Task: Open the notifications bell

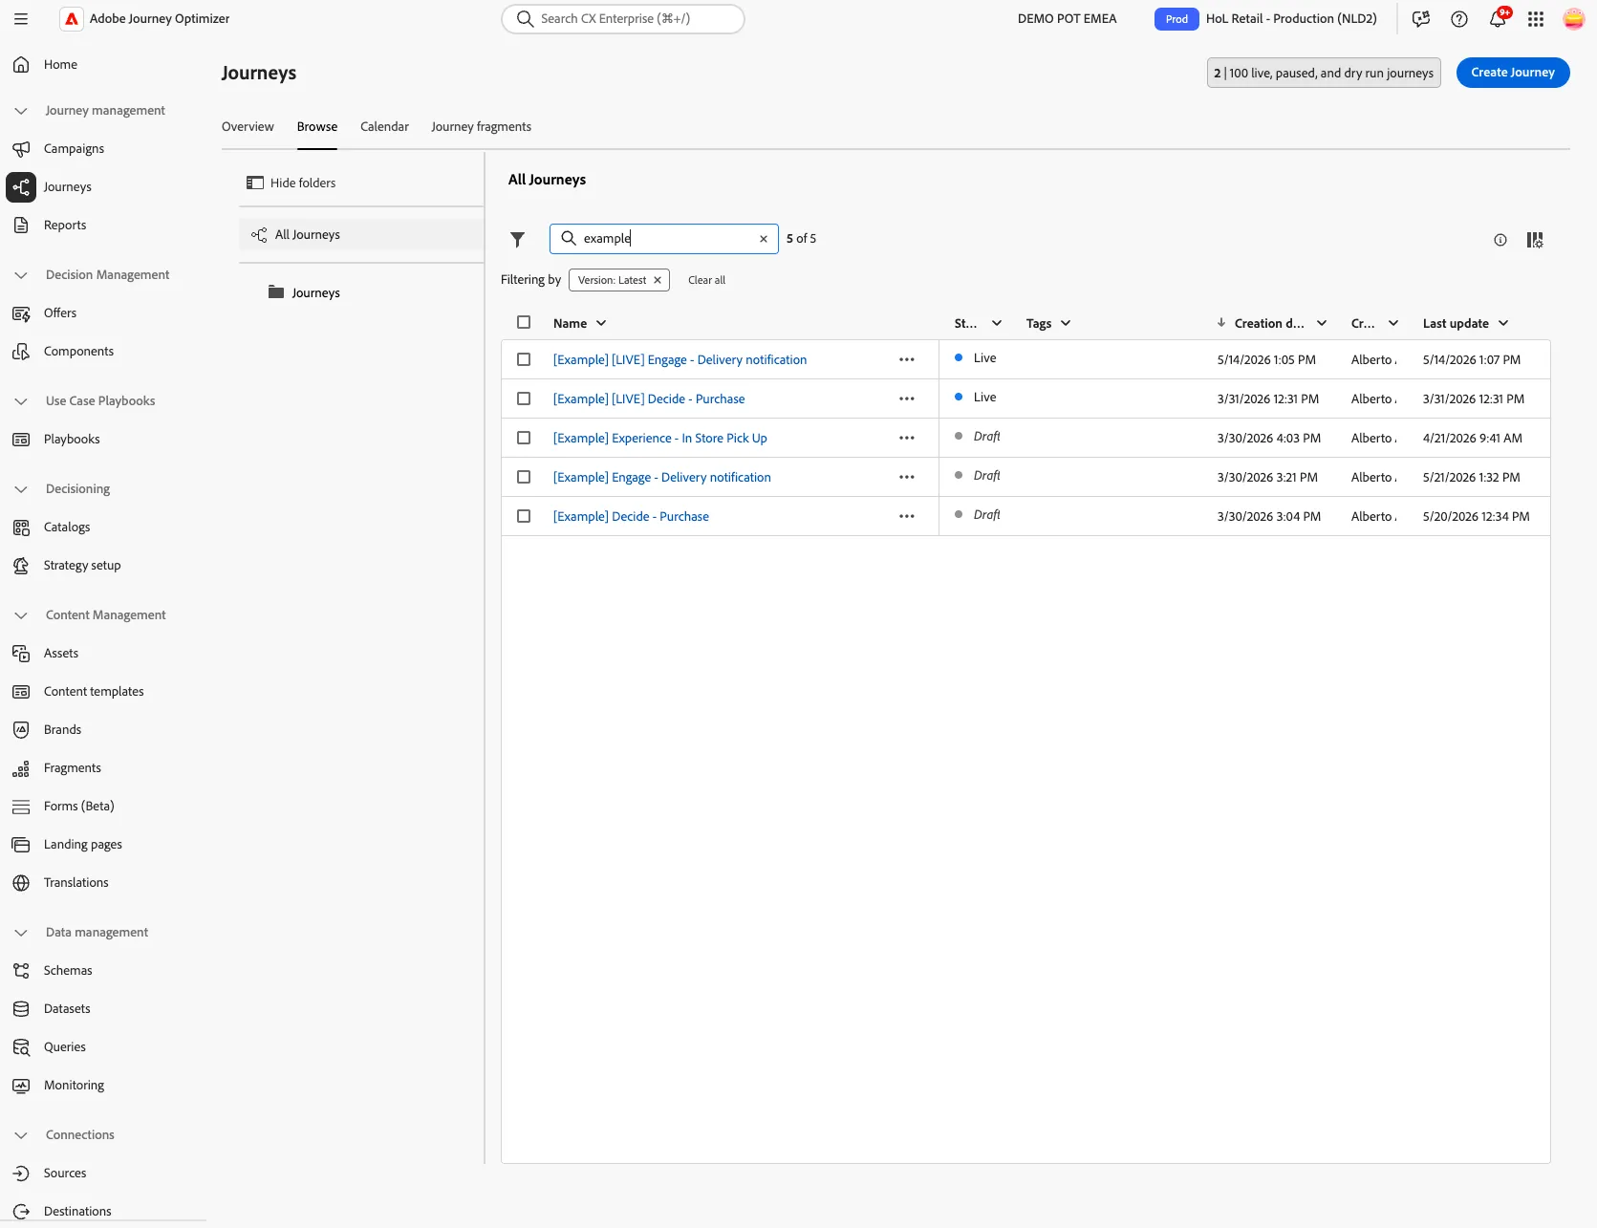Action: pos(1498,19)
